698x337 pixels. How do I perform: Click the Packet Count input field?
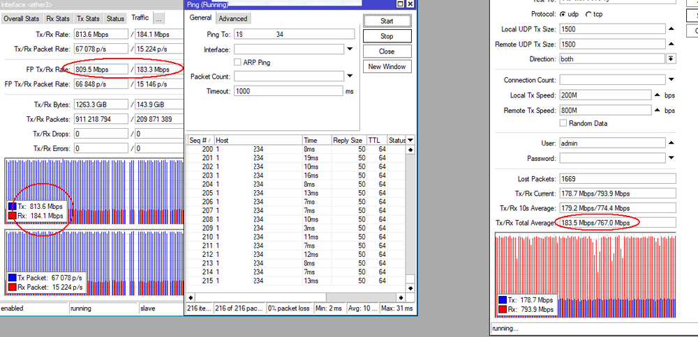pos(290,77)
